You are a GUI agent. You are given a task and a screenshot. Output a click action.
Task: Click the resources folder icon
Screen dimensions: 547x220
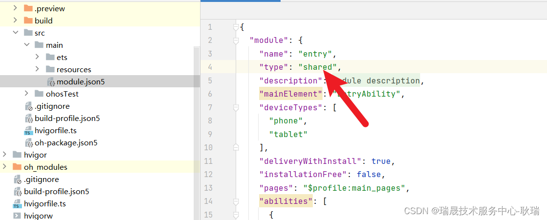pos(51,69)
